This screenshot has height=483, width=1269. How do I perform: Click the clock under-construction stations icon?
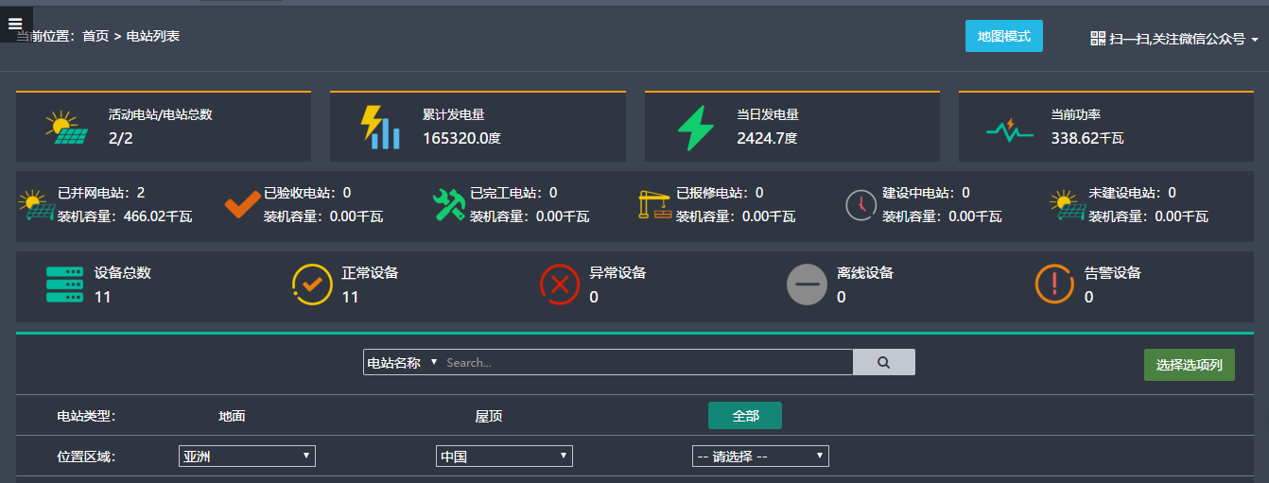[x=860, y=204]
